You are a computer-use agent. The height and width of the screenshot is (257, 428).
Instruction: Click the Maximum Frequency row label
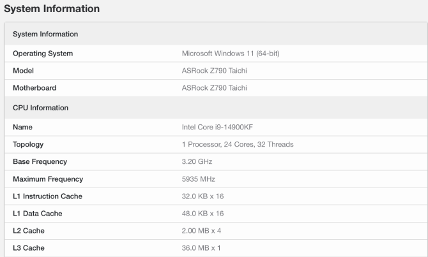point(48,179)
